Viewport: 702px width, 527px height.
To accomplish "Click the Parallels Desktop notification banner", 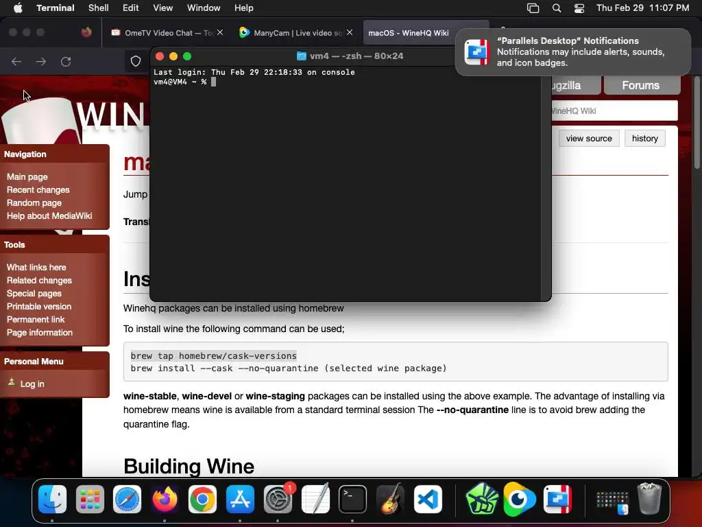I will pos(573,51).
